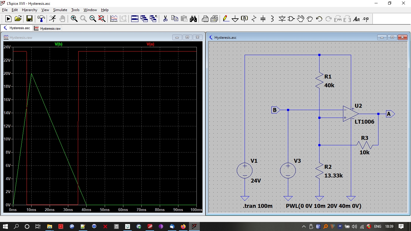The image size is (411, 231).
Task: Click the V(a) trace label
Action: tap(150, 44)
